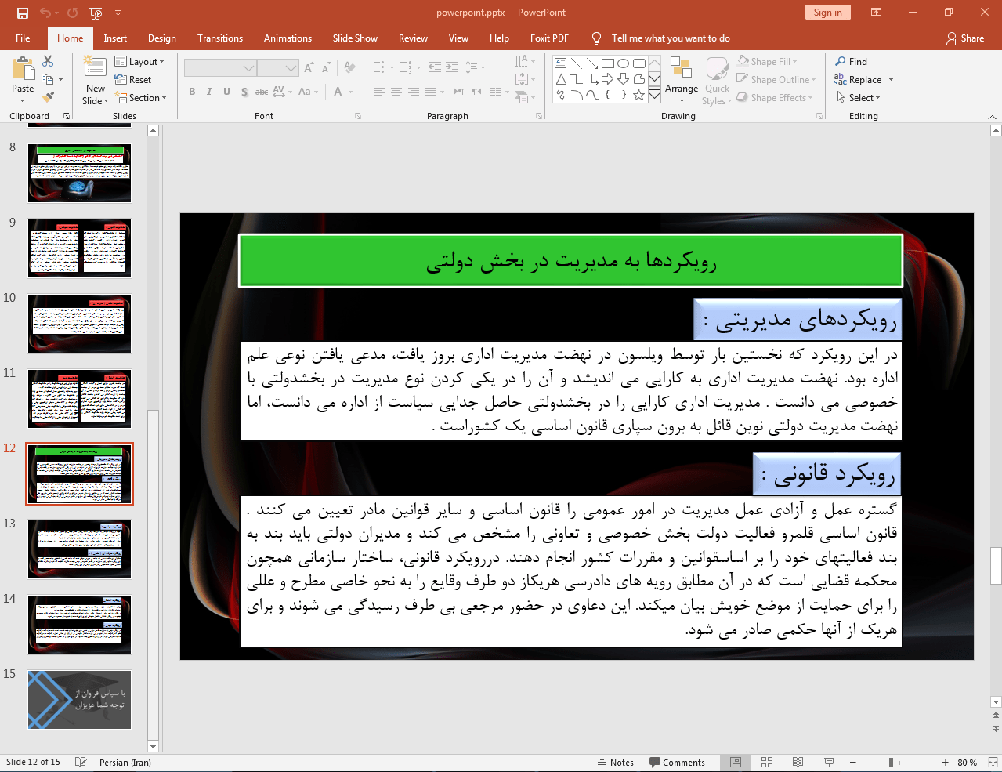Add a New Slide
Screen dimensions: 1002x772
pos(96,81)
